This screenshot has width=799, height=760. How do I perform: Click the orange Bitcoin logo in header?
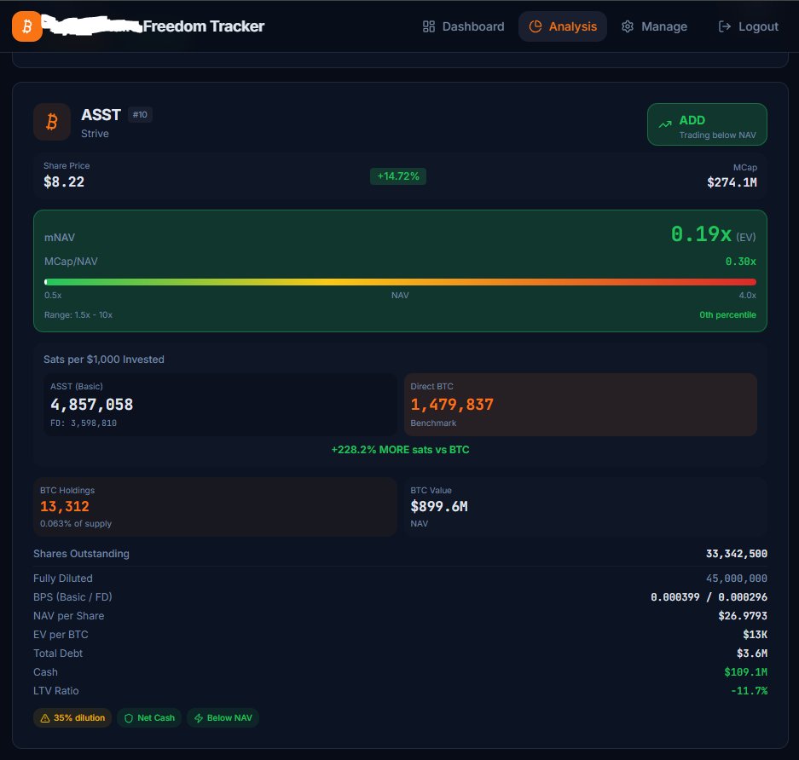(x=27, y=26)
